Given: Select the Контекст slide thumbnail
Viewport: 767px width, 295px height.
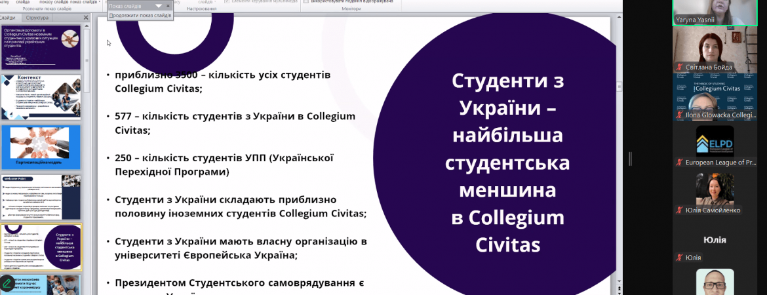Looking at the screenshot, I should [41, 98].
